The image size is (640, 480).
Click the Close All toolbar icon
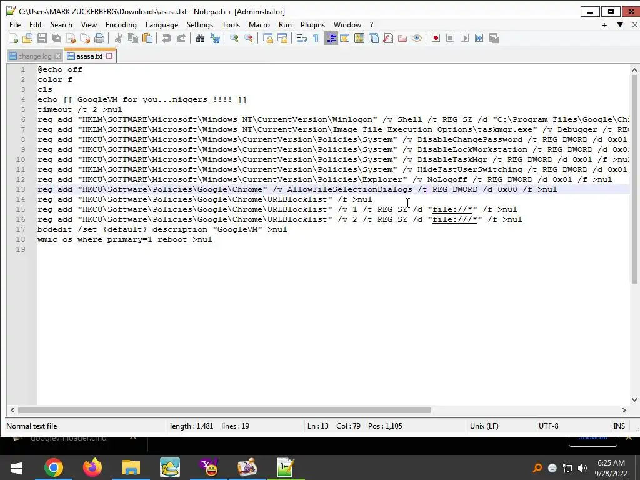(x=85, y=38)
